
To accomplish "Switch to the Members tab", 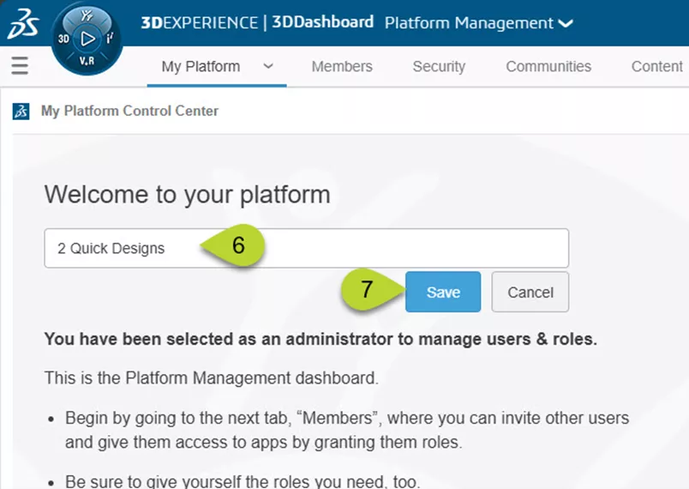I will (342, 66).
